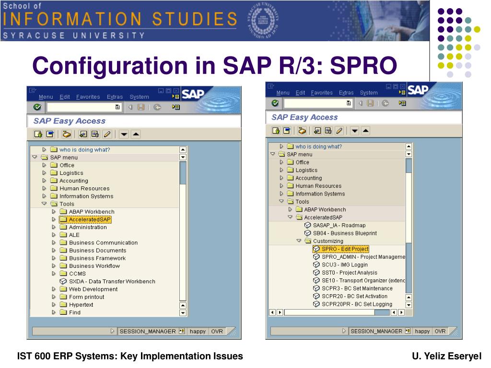Viewport: 491px width, 368px height.
Task: Select SPRO - Edit Project transaction
Action: pos(341,249)
